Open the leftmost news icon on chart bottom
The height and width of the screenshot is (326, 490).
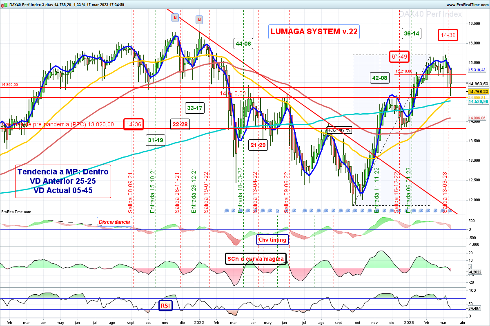pos(227,211)
